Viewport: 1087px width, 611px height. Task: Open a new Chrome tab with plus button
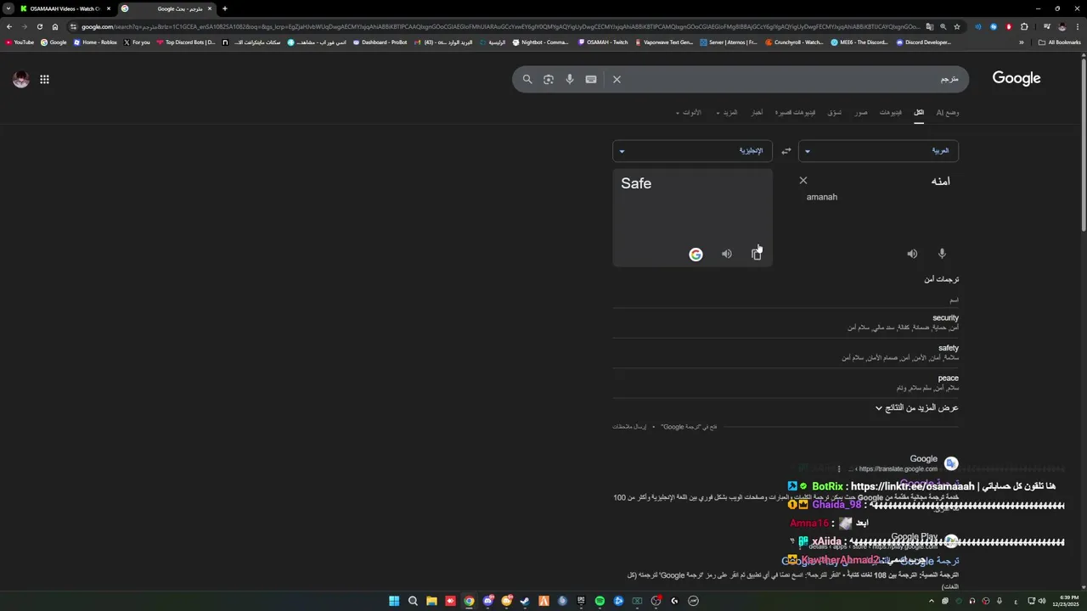click(x=224, y=8)
